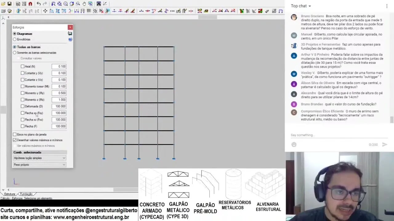This screenshot has width=394, height=221.
Task: Check the Momento torsor (Mt) box
Action: [22, 86]
